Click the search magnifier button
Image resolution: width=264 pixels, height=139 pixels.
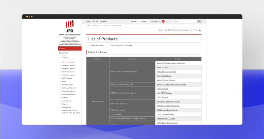click(199, 21)
